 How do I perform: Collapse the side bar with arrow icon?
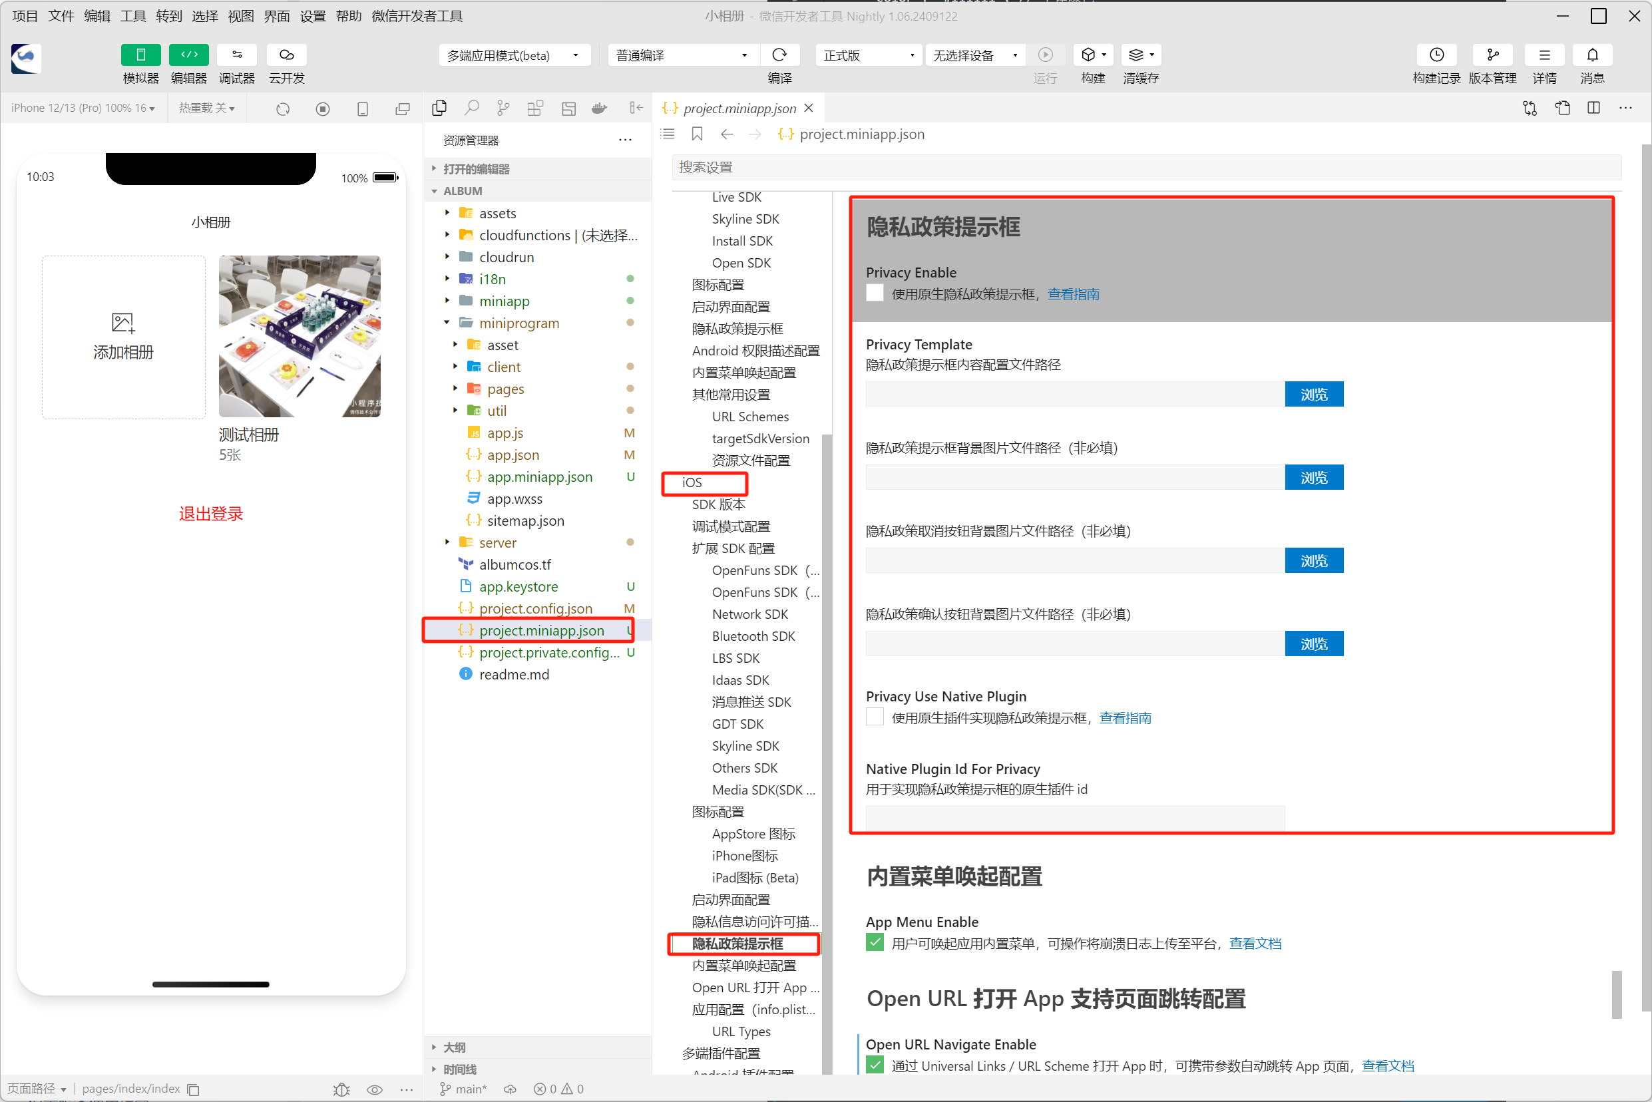tap(636, 108)
